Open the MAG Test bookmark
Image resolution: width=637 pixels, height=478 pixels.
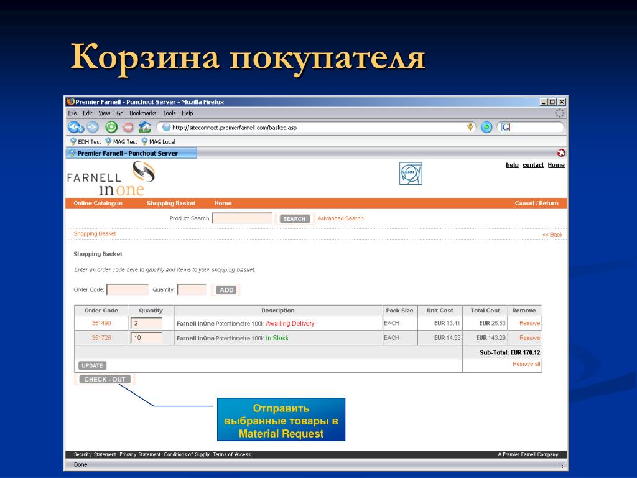point(121,141)
